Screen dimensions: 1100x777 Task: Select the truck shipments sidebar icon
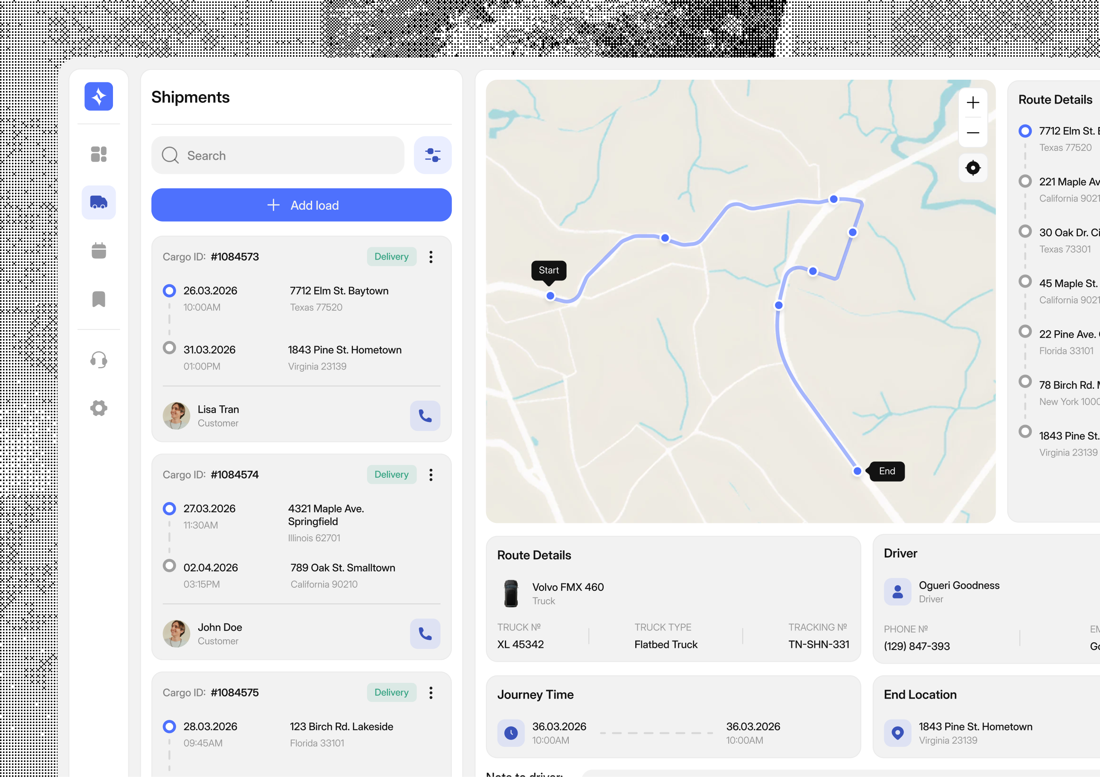[x=98, y=202]
